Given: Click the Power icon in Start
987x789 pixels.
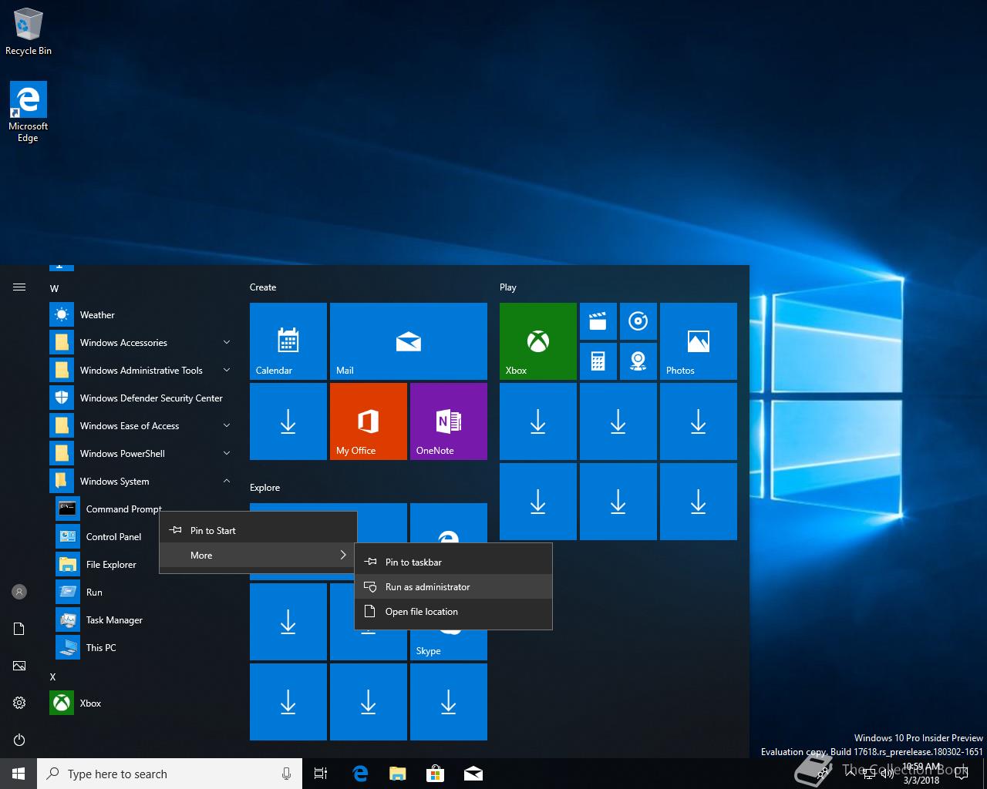Looking at the screenshot, I should (19, 740).
